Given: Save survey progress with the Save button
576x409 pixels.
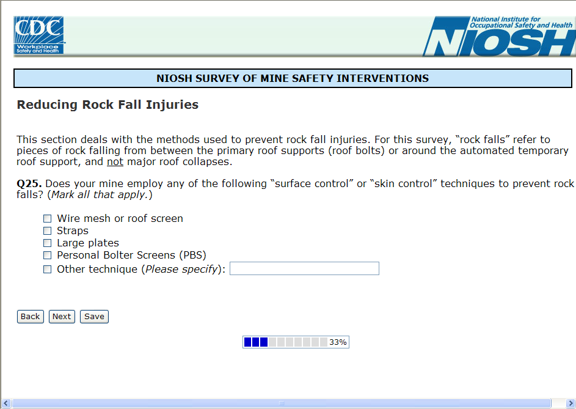Looking at the screenshot, I should pyautogui.click(x=94, y=317).
